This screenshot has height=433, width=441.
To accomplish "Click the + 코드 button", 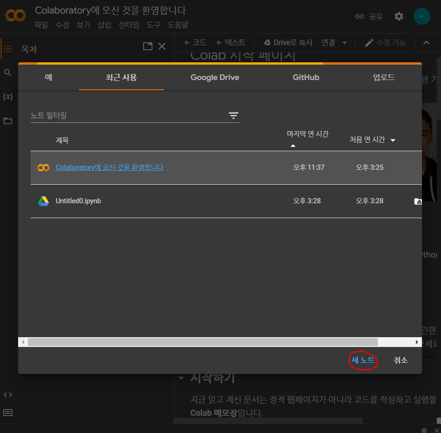I will click(195, 42).
